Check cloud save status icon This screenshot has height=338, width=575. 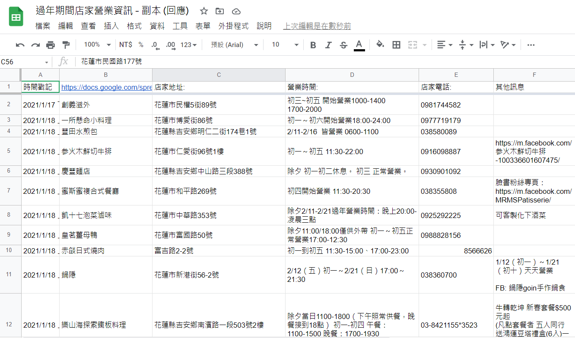pyautogui.click(x=236, y=11)
